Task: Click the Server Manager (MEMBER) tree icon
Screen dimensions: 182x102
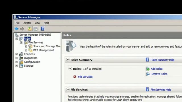Action: point(16,35)
